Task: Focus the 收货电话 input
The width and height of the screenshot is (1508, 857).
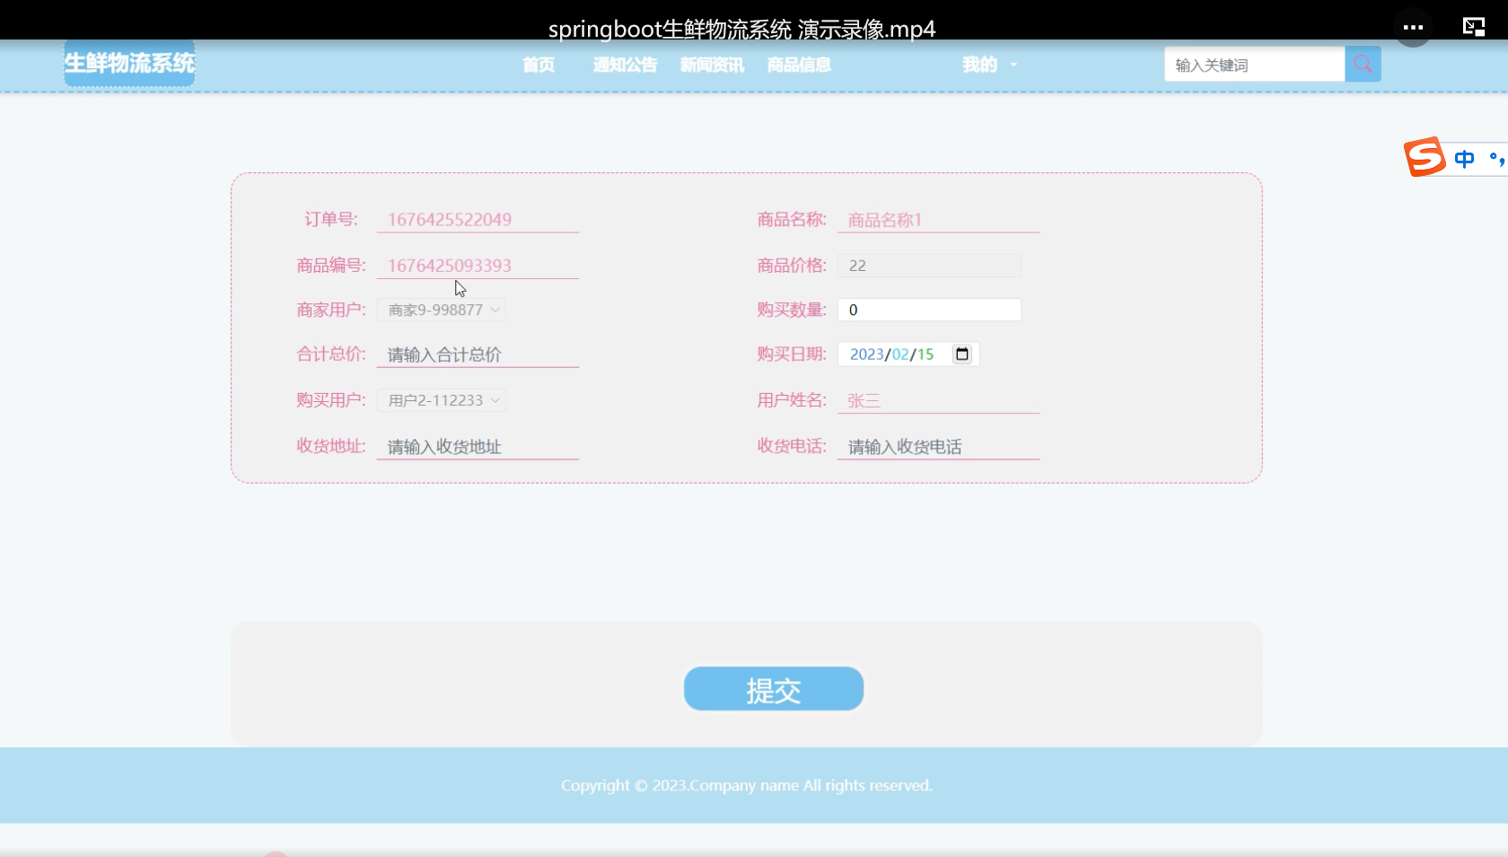Action: (938, 447)
